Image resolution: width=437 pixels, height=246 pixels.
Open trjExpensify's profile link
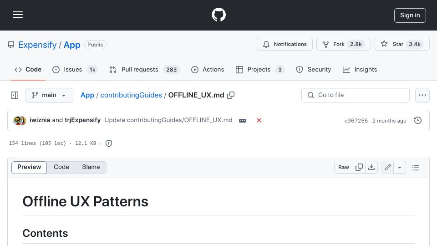(x=82, y=120)
